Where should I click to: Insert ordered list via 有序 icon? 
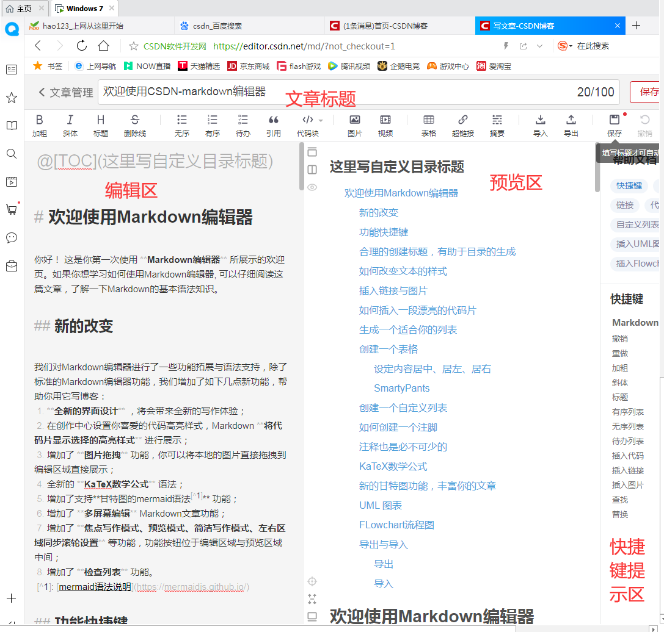(x=212, y=126)
